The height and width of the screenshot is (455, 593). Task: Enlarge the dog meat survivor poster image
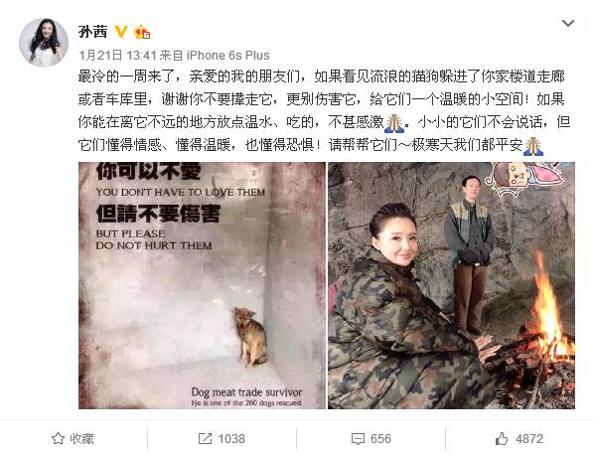coord(202,285)
